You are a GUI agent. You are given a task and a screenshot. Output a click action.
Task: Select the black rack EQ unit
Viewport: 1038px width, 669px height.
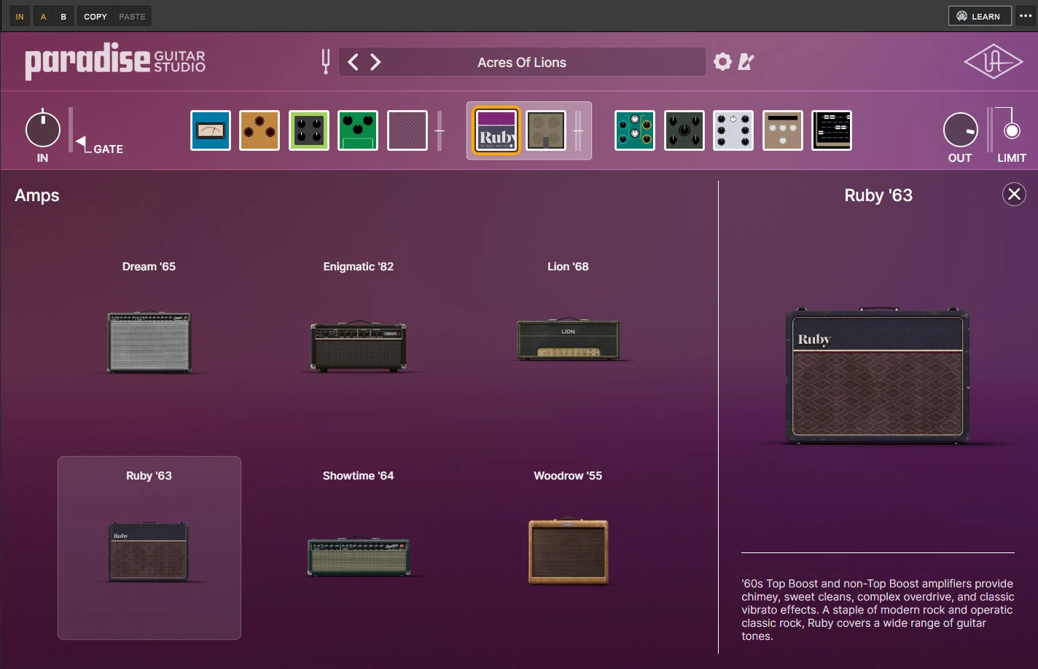click(832, 130)
